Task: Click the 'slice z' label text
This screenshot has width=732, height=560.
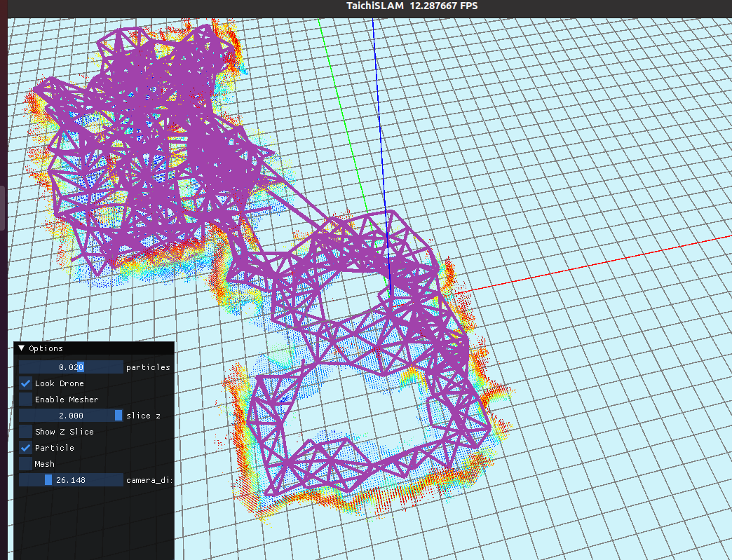Action: tap(143, 416)
